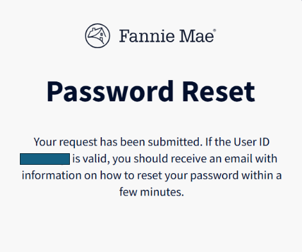The image size is (302, 252).
Task: Click the Fannie Mae house logo icon
Action: (97, 36)
